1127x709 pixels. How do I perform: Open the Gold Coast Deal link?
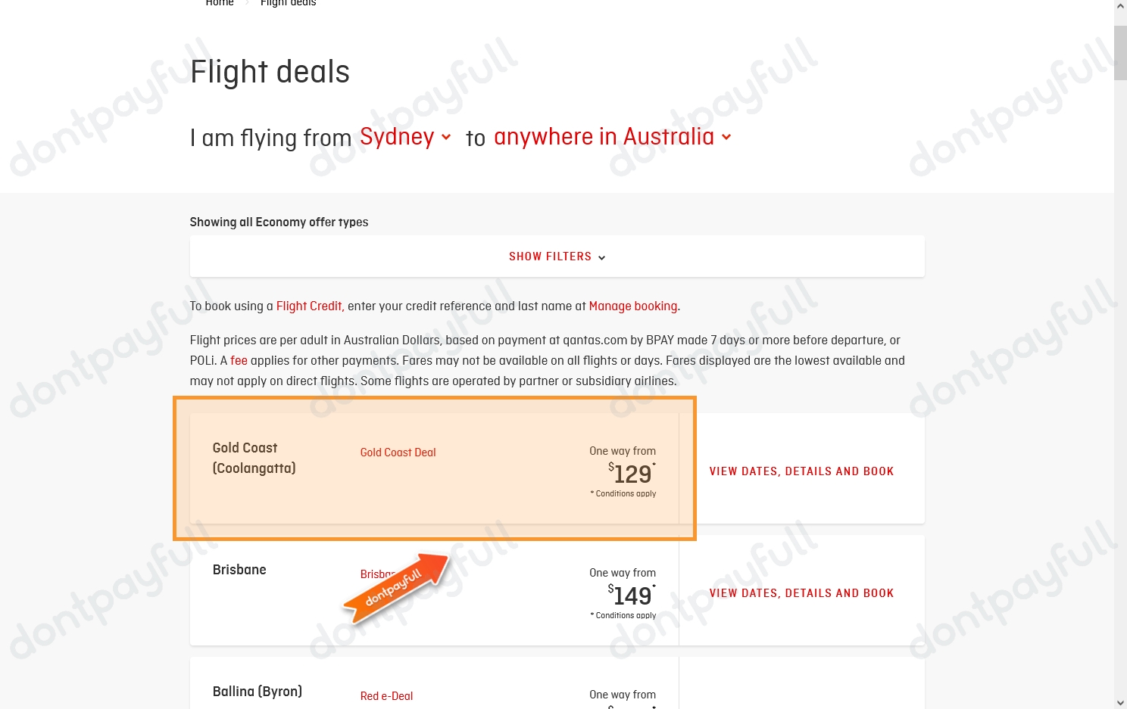(x=398, y=452)
